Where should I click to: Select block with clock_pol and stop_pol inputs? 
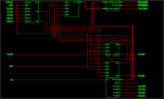[32, 12]
